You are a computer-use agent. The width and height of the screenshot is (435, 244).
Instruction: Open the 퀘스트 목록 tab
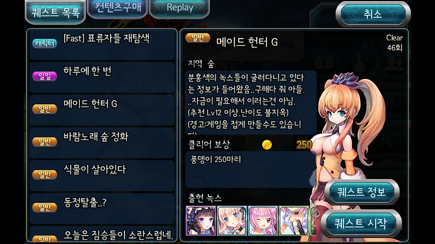(x=56, y=13)
